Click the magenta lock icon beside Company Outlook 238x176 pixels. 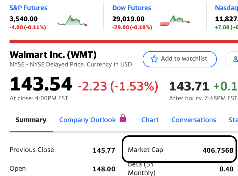[x=123, y=118]
